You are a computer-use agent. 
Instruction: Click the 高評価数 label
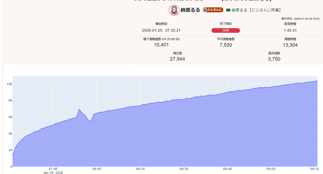(x=274, y=53)
